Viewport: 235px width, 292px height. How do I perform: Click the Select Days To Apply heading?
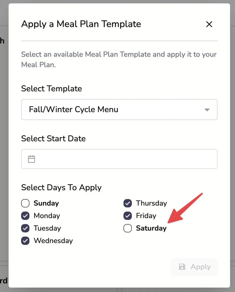[x=61, y=187]
